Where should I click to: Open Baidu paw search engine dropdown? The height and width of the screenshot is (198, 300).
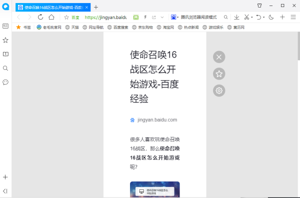click(x=174, y=17)
